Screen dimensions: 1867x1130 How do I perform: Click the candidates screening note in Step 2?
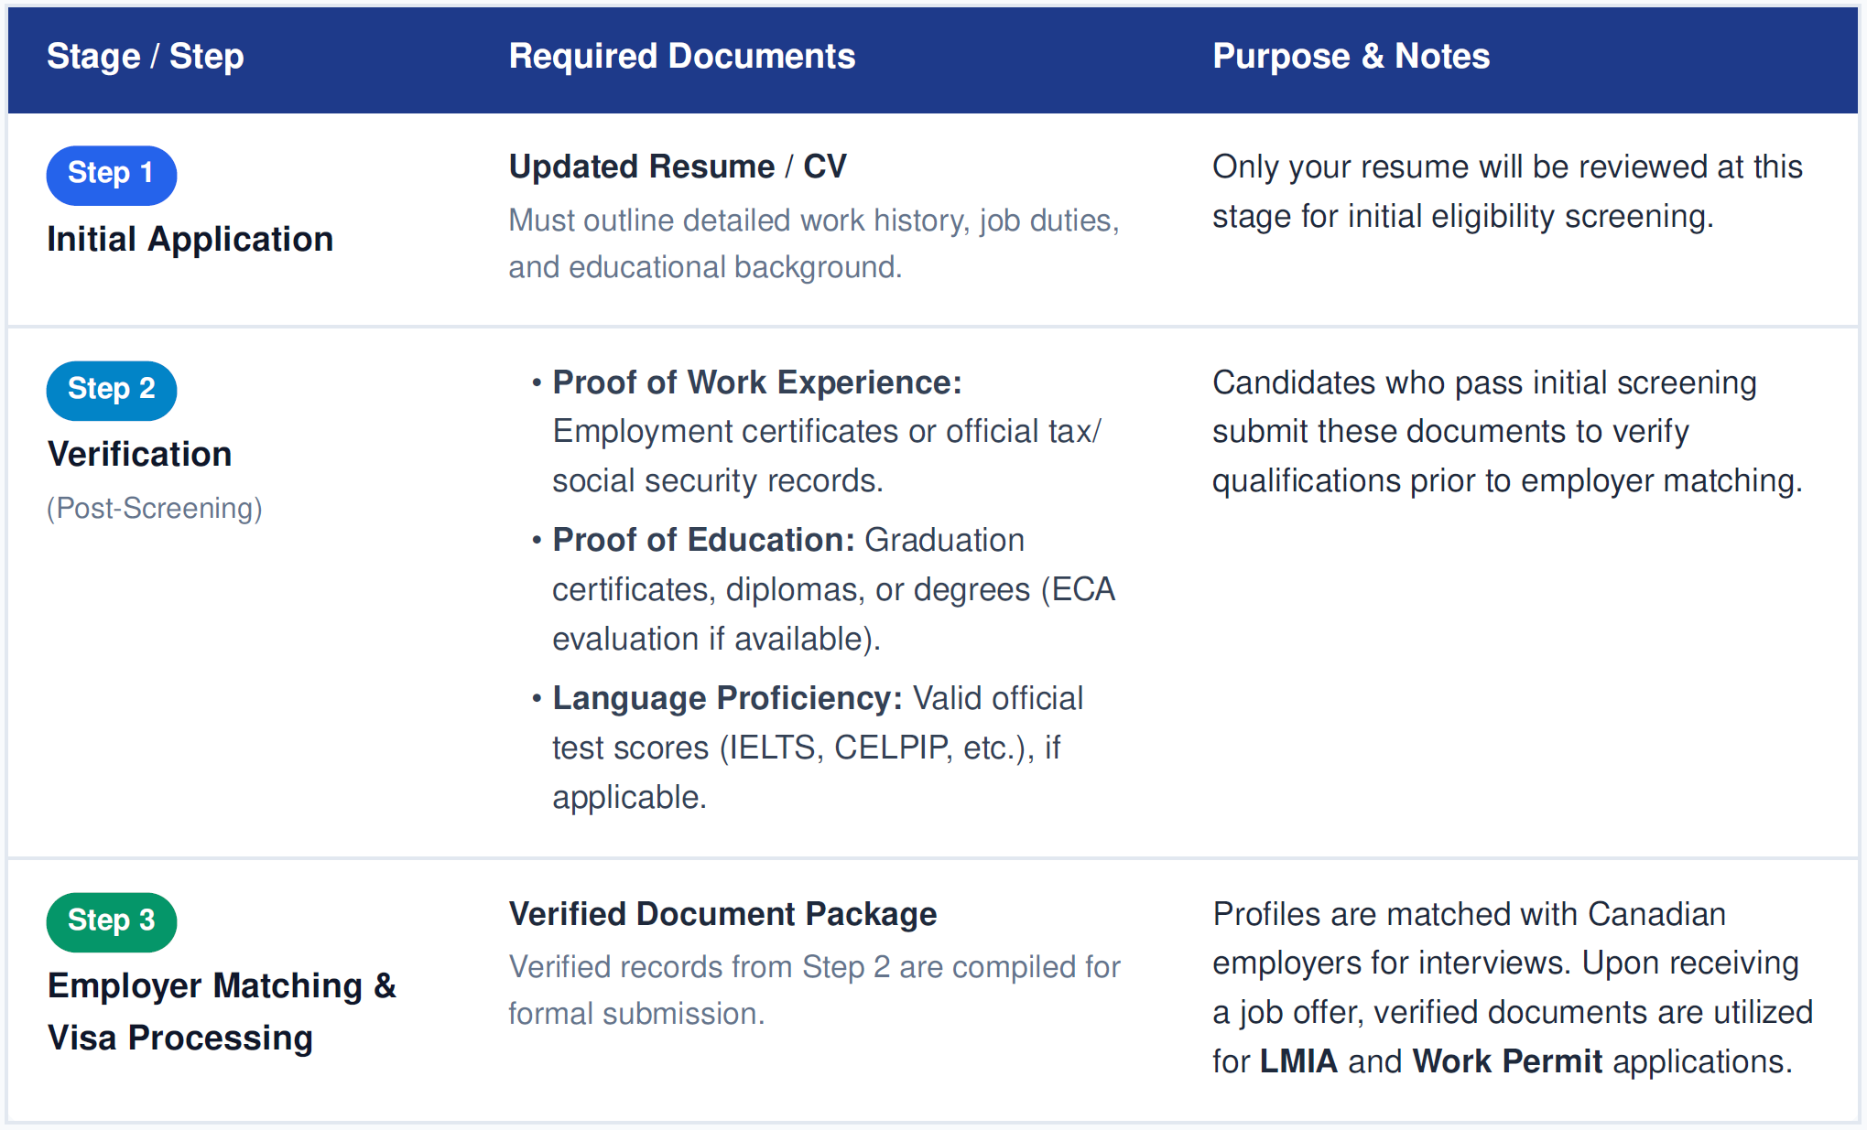click(x=1508, y=432)
